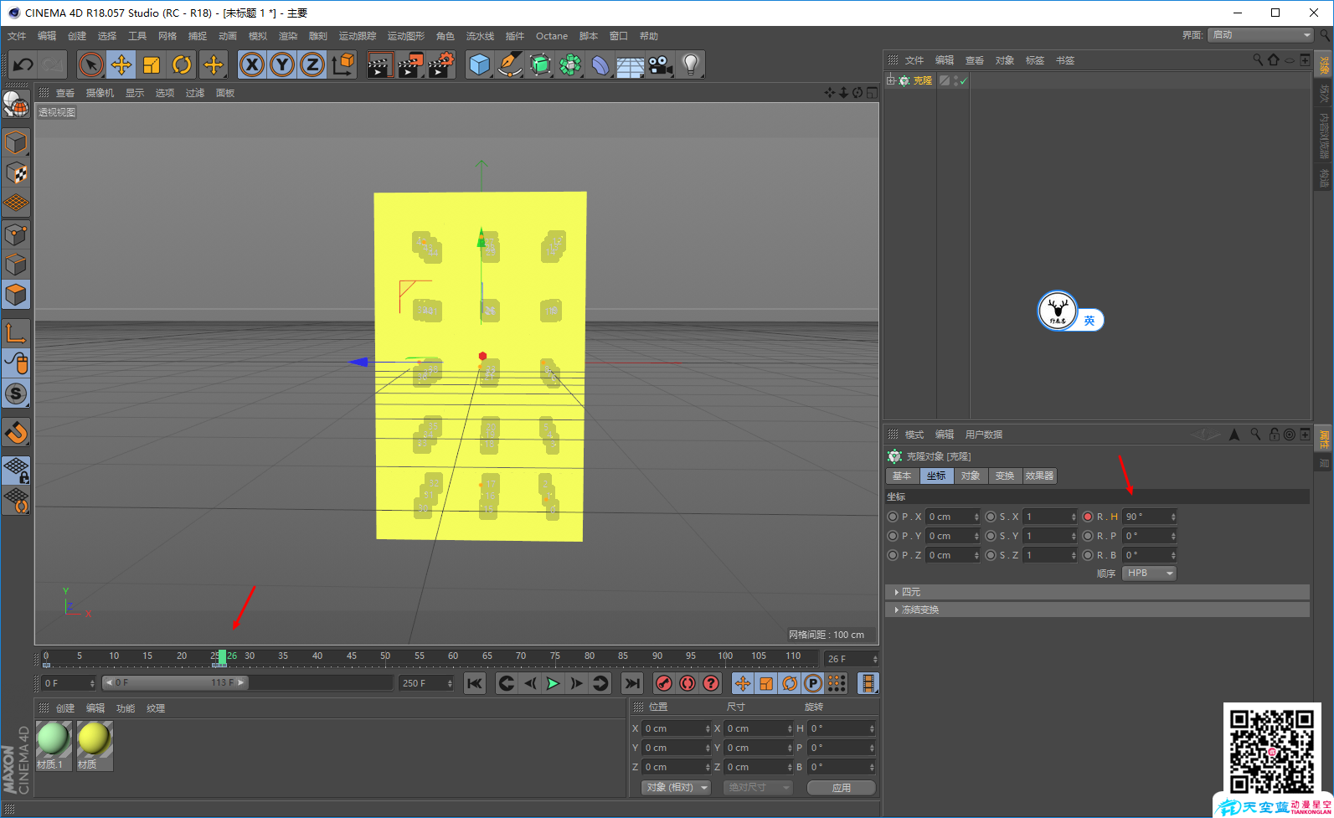The height and width of the screenshot is (818, 1334).
Task: Open the array modeling objects icon
Action: pyautogui.click(x=570, y=64)
